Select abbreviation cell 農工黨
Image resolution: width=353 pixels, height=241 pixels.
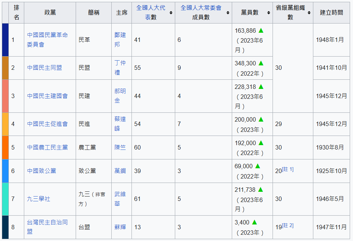(x=94, y=148)
